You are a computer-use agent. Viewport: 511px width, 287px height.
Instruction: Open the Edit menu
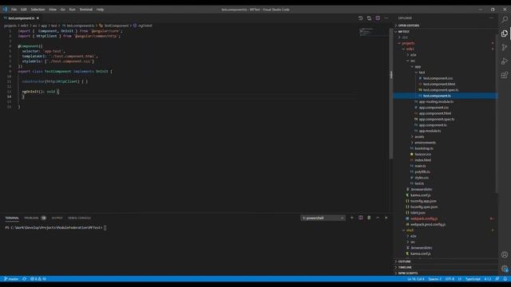24,10
